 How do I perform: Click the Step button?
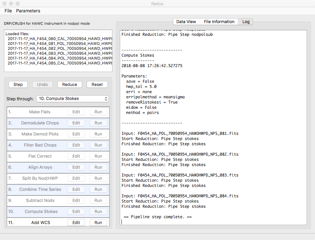click(x=18, y=84)
